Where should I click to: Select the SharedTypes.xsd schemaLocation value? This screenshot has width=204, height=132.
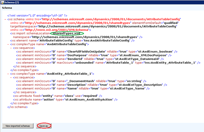pos(66,34)
